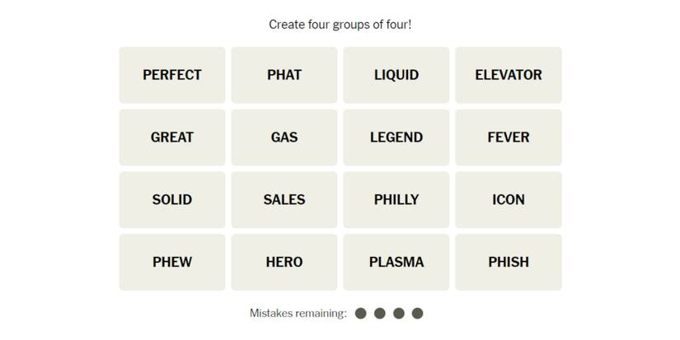Click the HERO word tile
This screenshot has width=680, height=340.
(x=284, y=263)
